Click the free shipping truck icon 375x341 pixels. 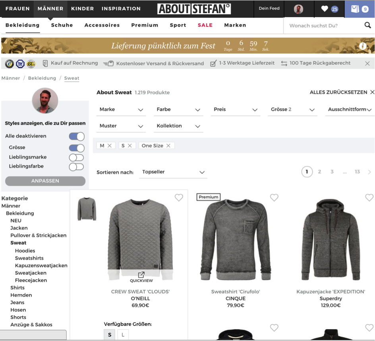(108, 64)
